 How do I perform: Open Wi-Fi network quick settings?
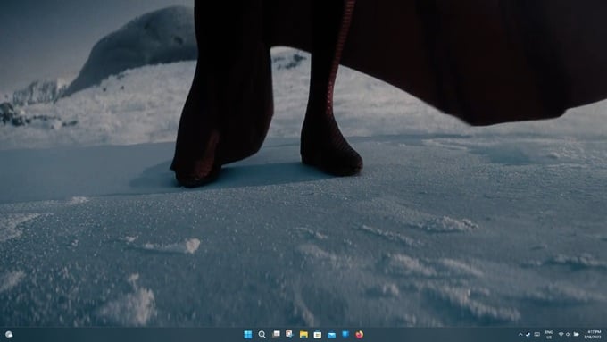click(x=561, y=335)
